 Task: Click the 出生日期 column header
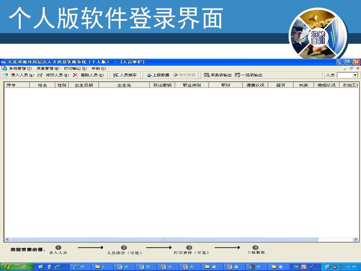[84, 85]
